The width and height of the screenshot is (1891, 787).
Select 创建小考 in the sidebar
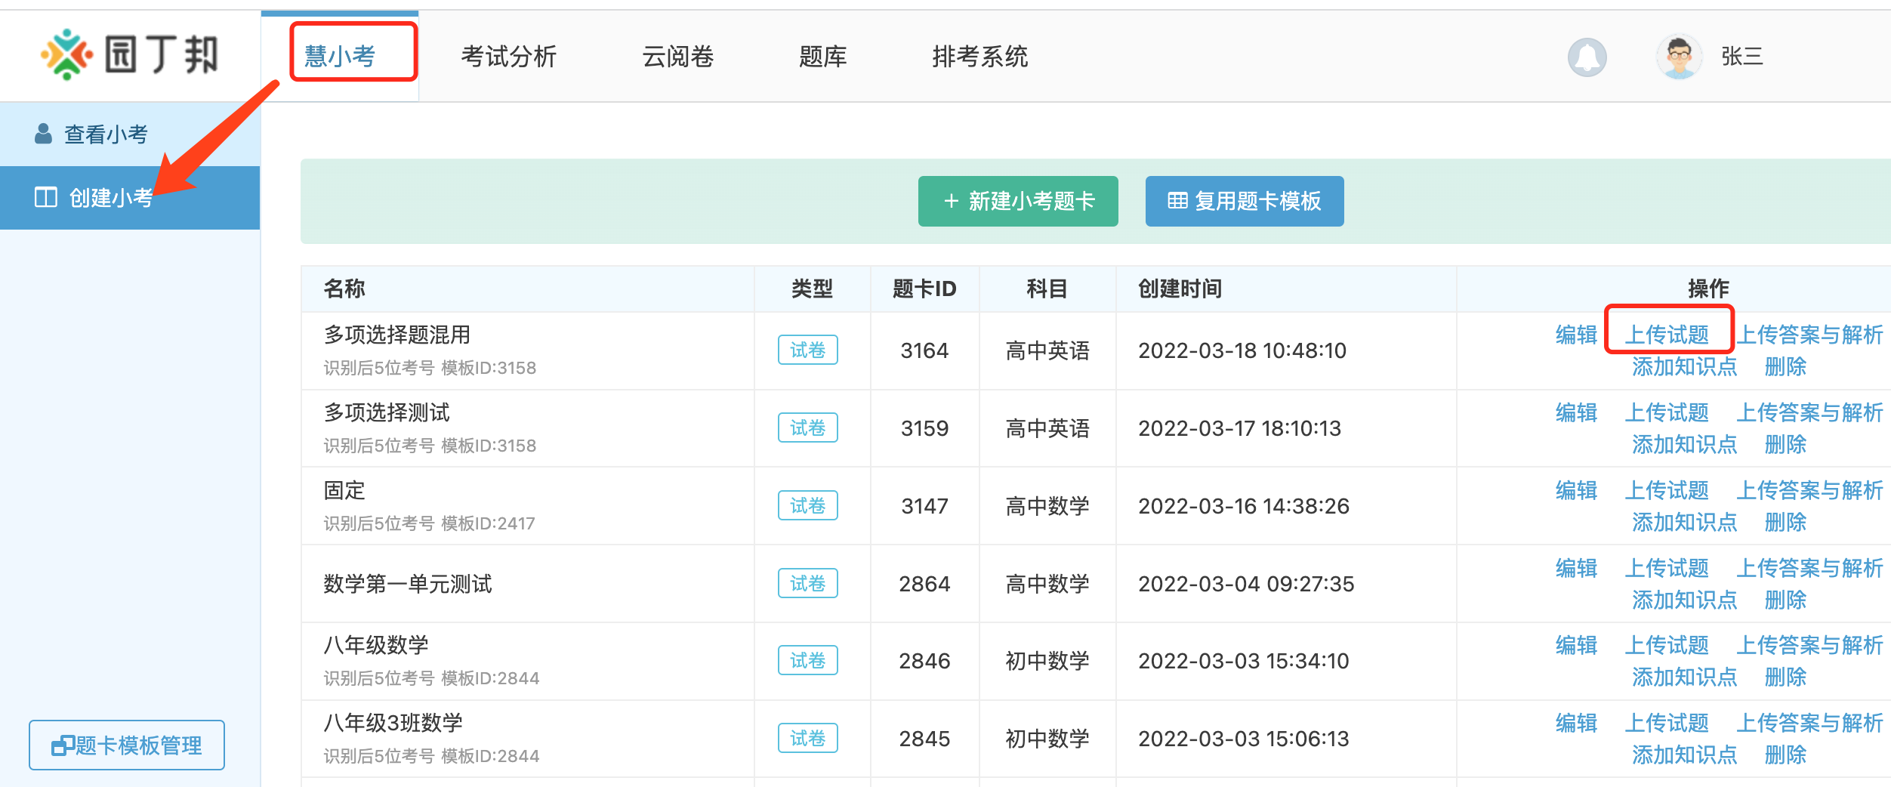coord(111,198)
